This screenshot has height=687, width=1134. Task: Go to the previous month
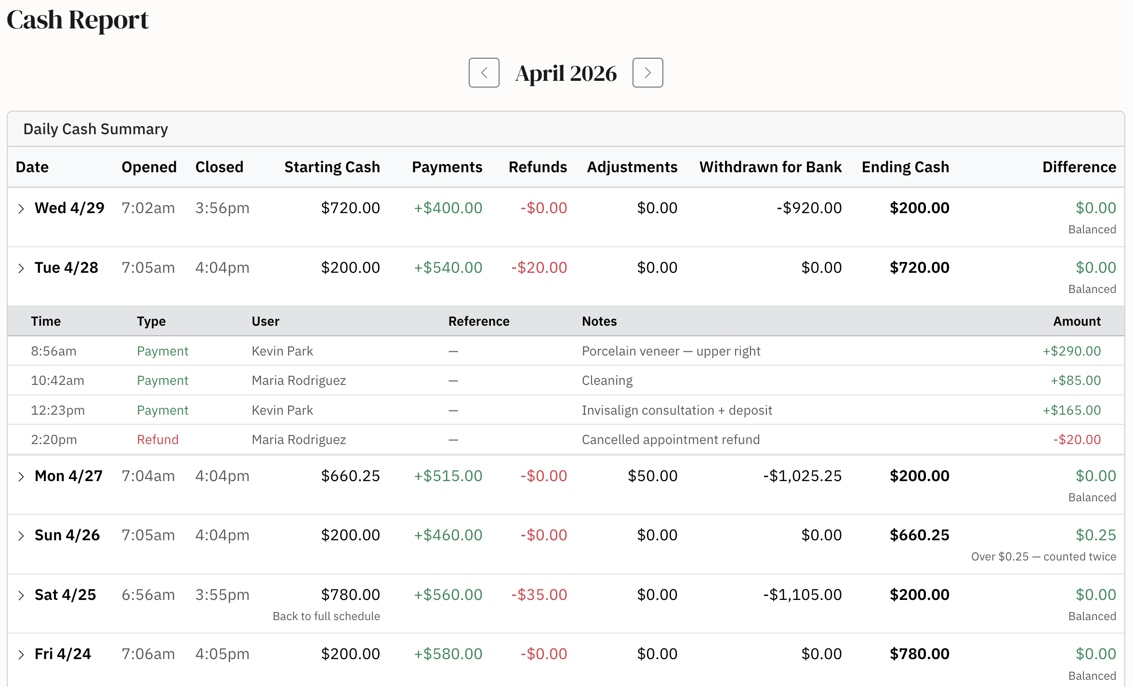tap(484, 73)
